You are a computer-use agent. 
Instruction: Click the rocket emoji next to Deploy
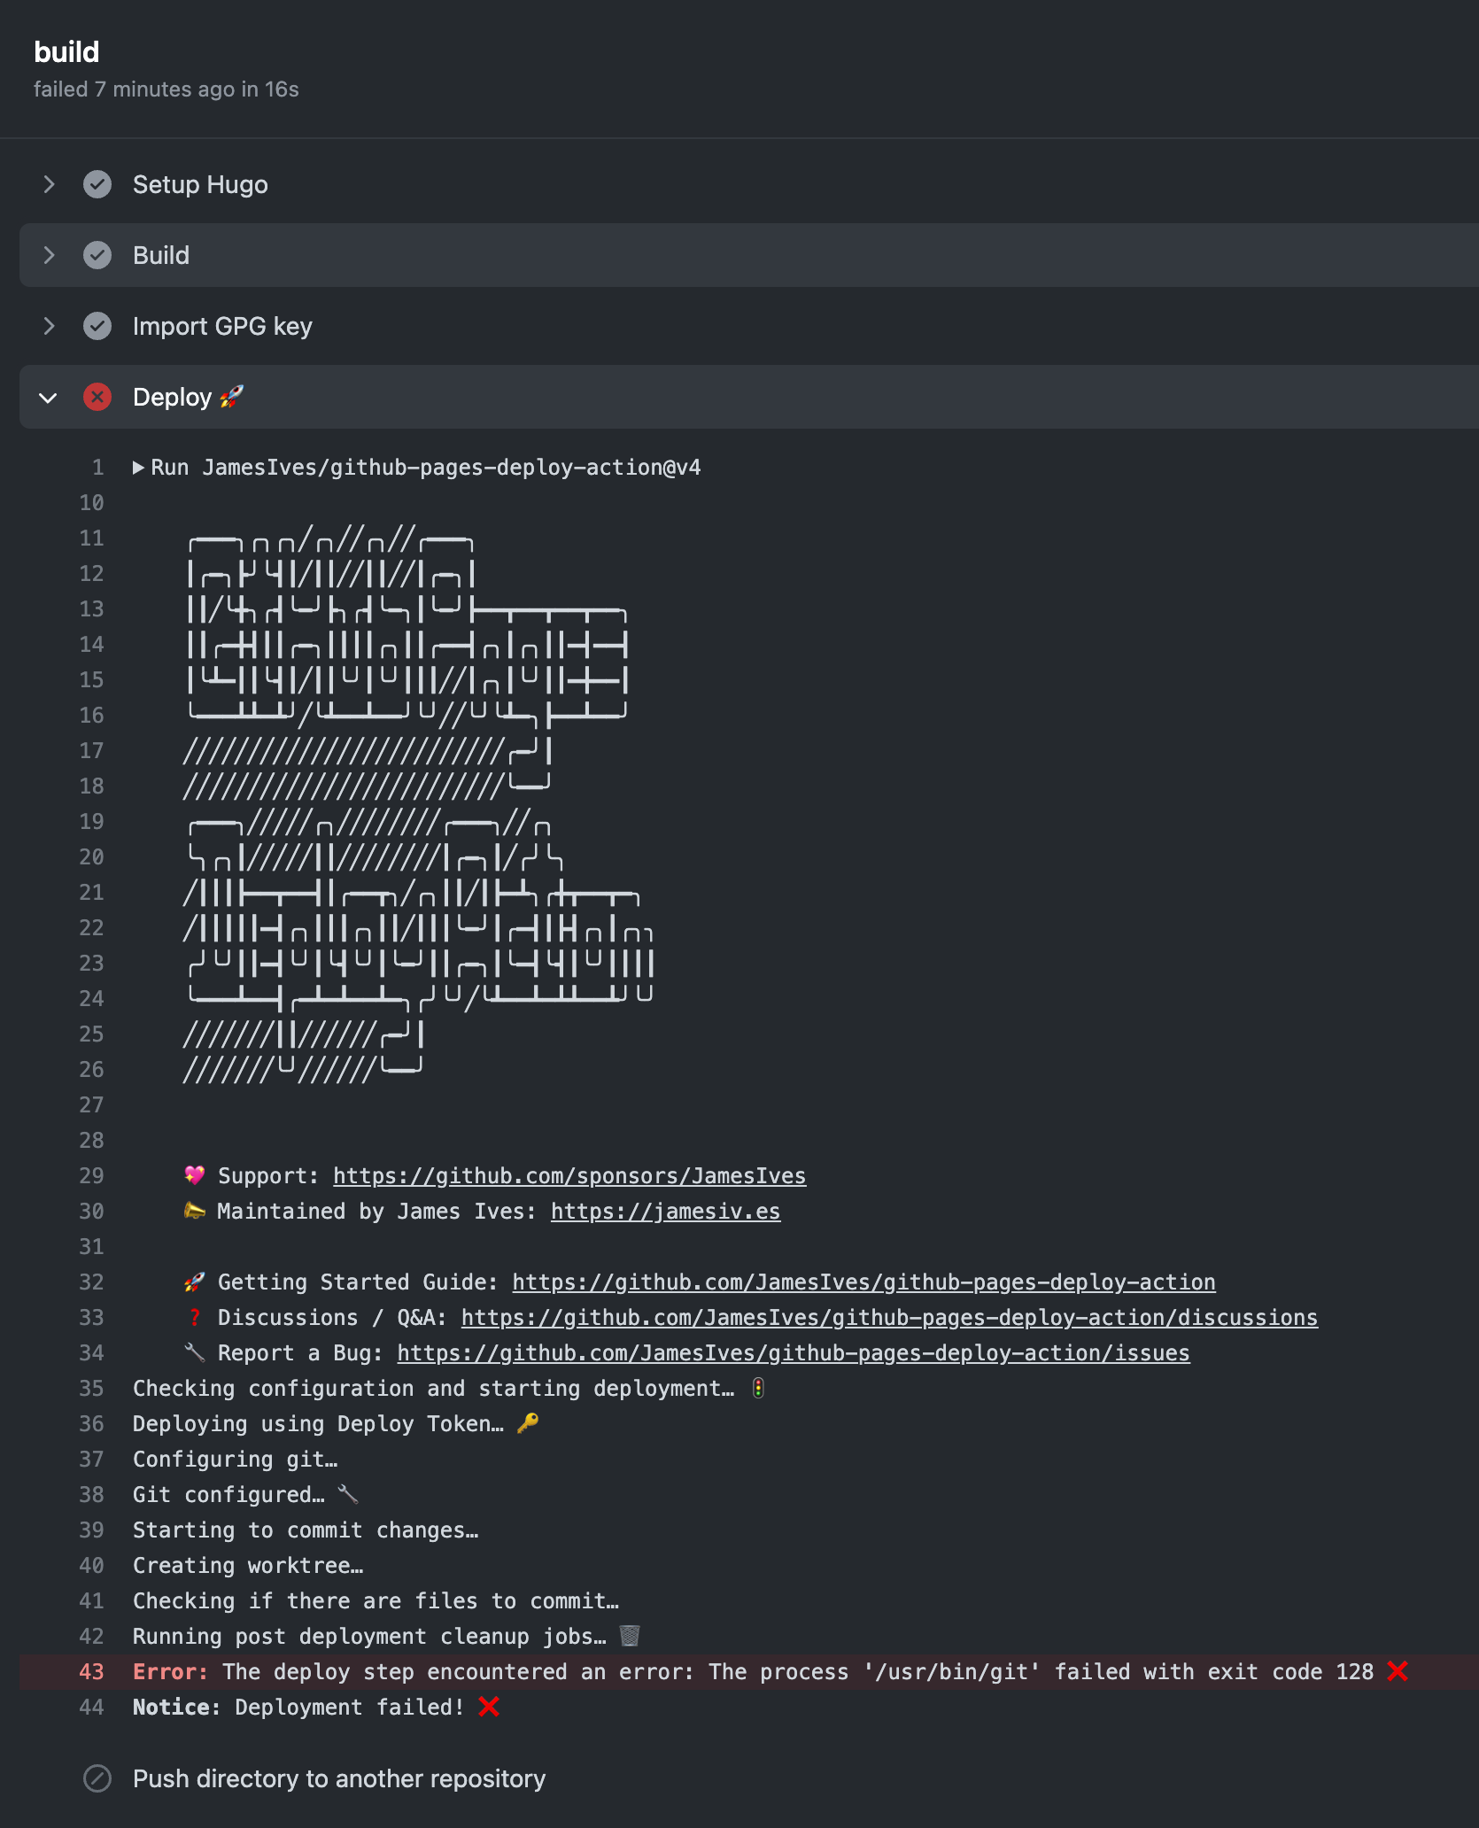231,396
